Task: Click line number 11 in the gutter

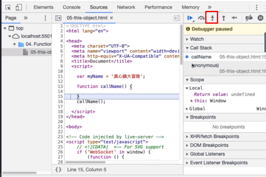Action: pyautogui.click(x=60, y=76)
